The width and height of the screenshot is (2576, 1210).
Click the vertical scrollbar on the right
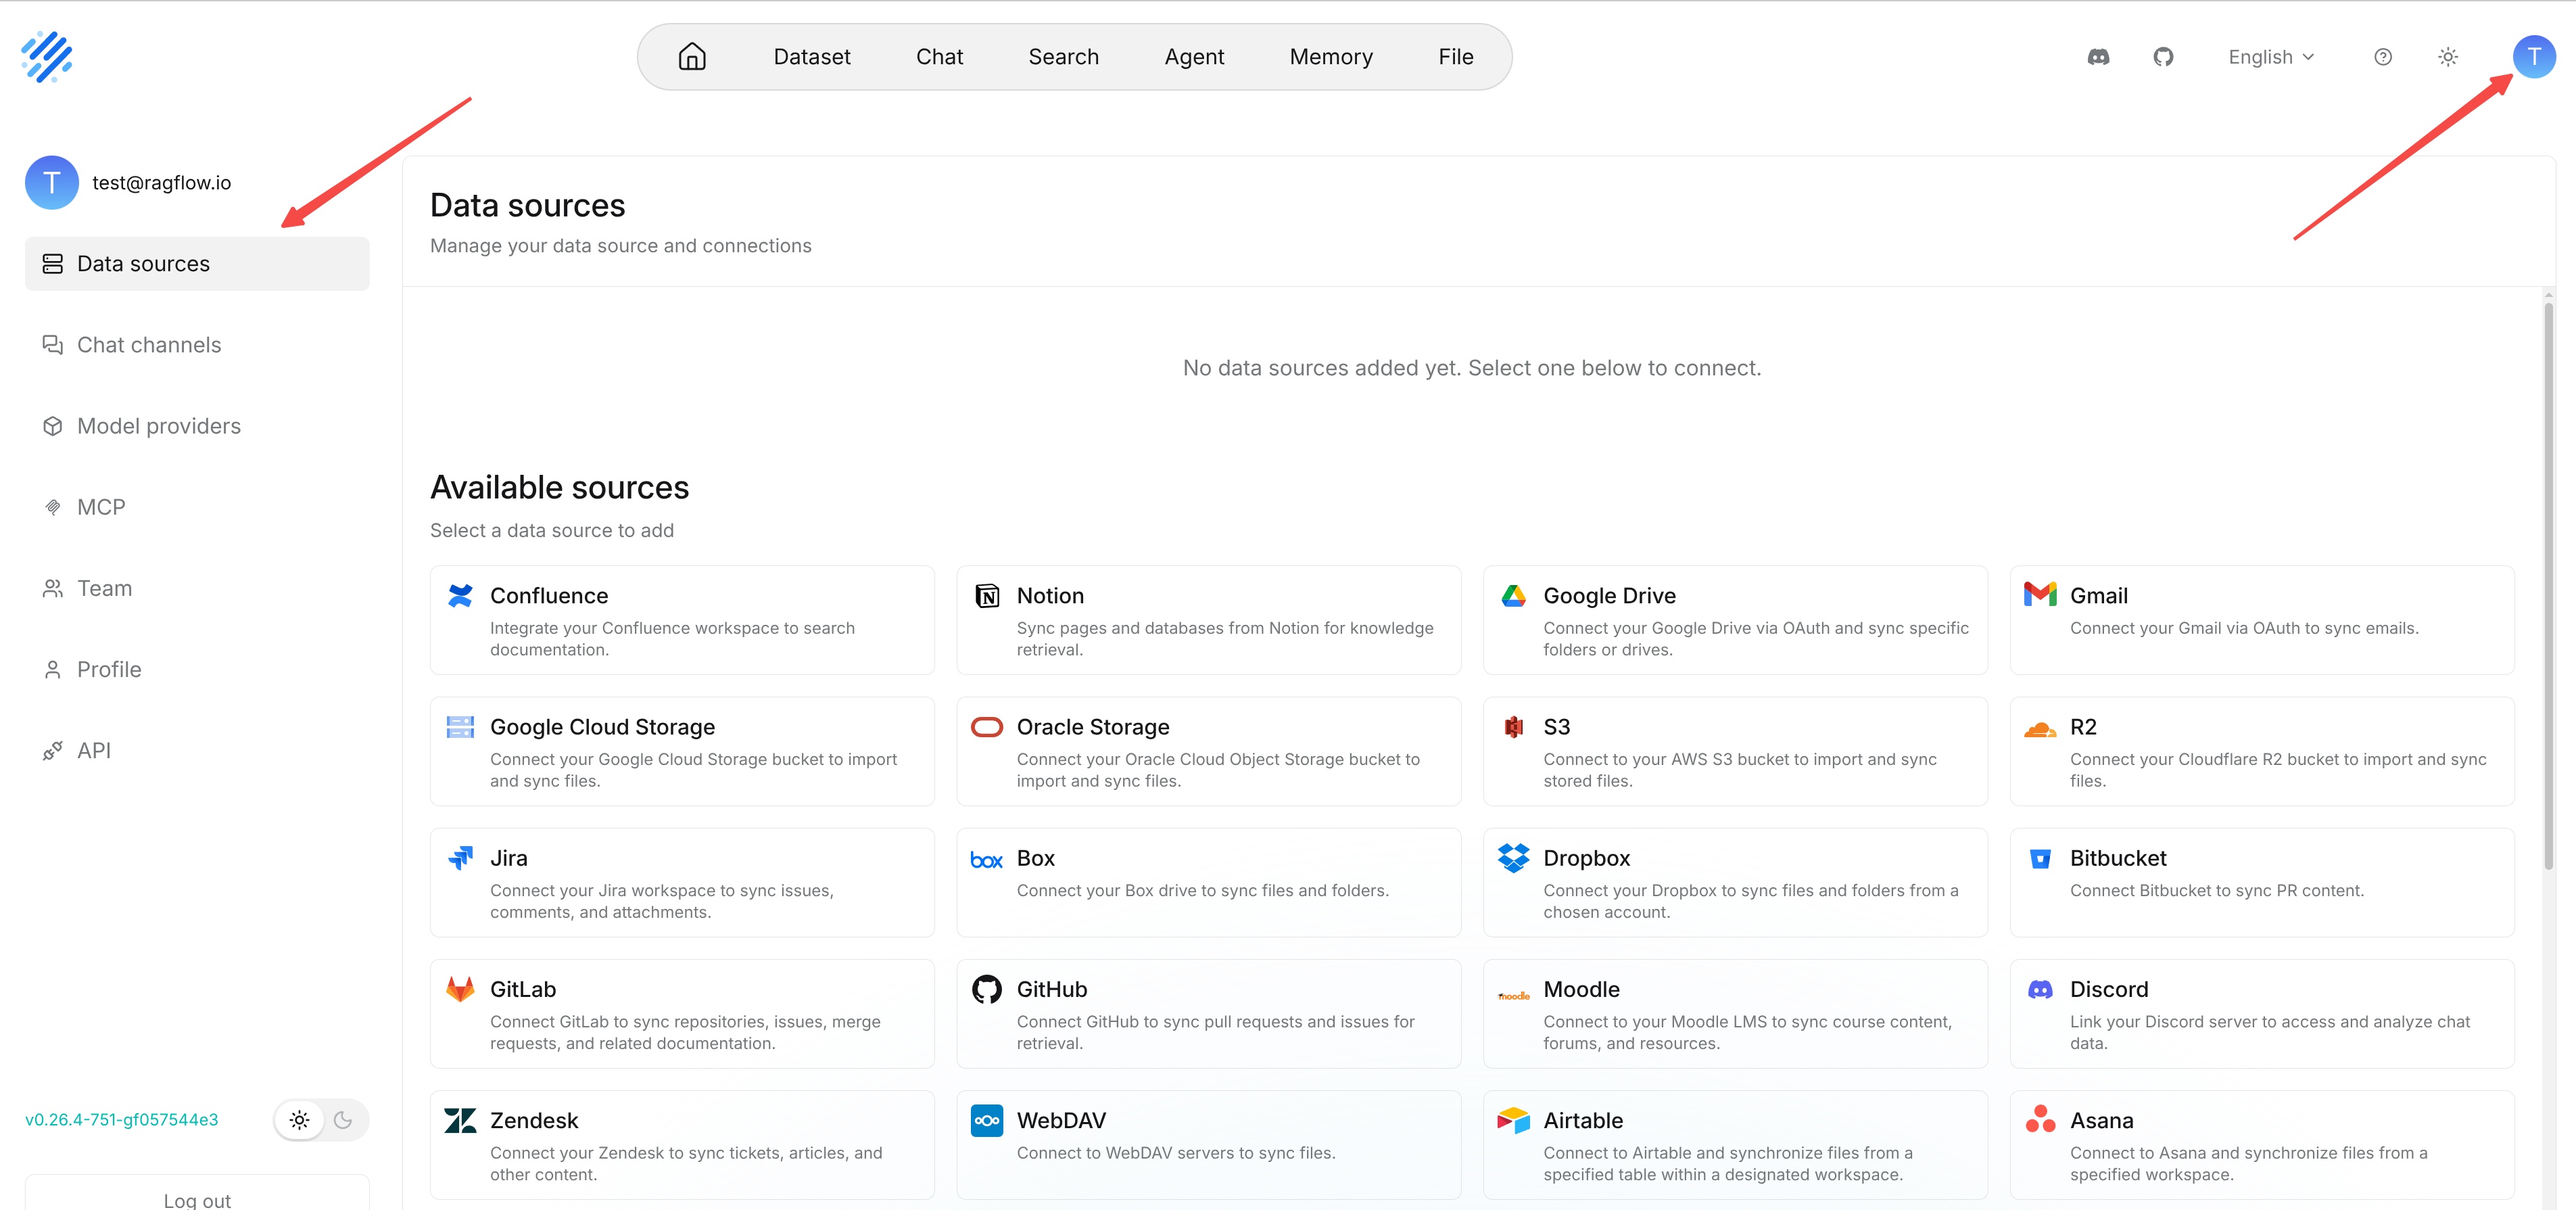click(2548, 585)
